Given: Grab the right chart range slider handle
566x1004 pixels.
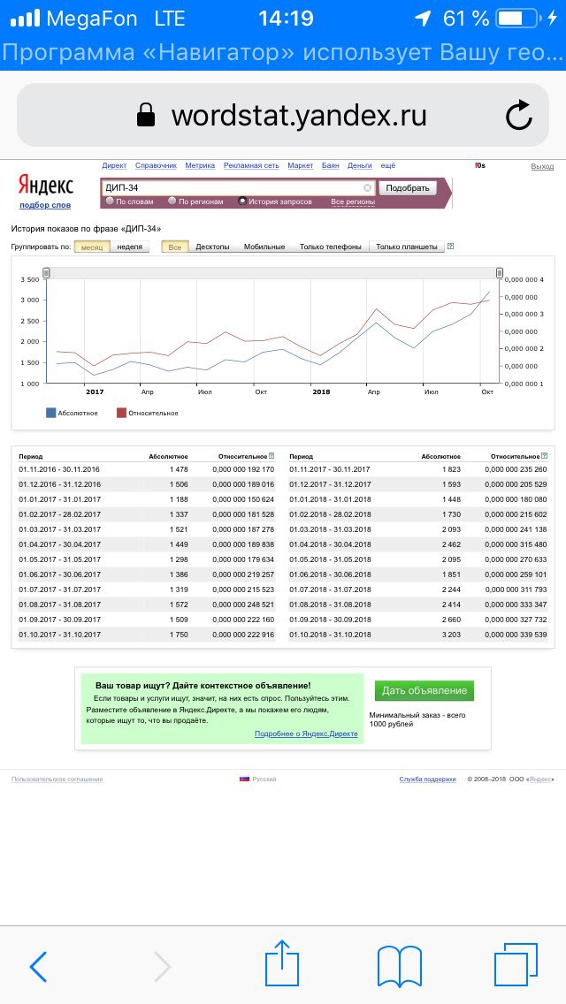Looking at the screenshot, I should click(x=500, y=273).
